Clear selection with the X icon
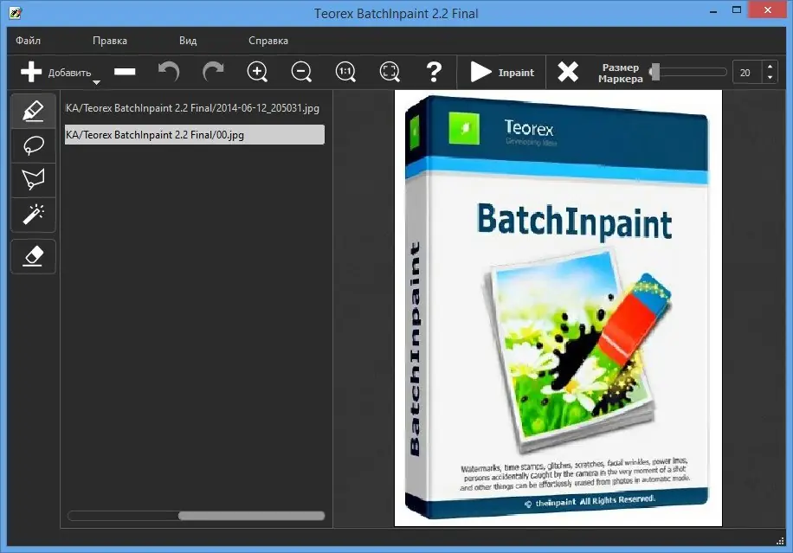793x553 pixels. pos(568,72)
